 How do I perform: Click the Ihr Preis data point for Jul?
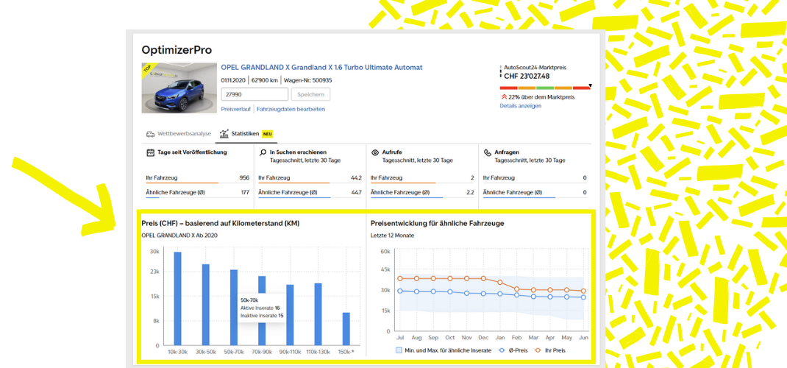(400, 278)
